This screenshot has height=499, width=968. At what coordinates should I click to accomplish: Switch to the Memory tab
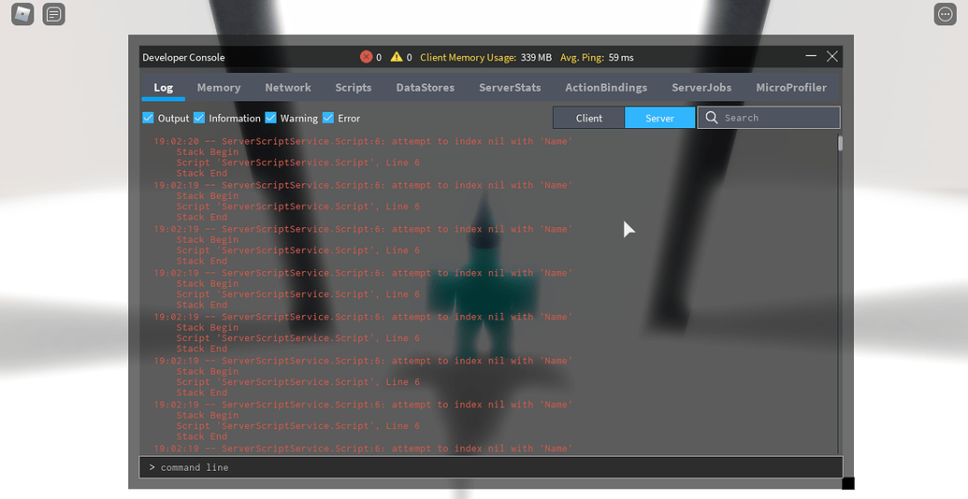[219, 88]
